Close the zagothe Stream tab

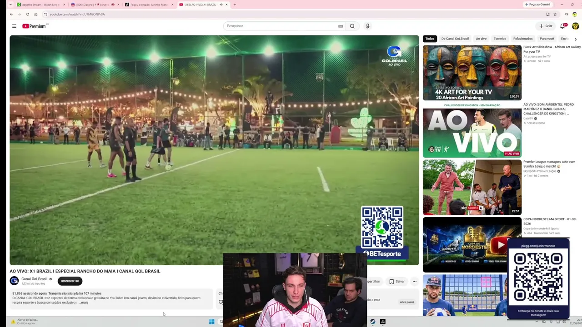(x=64, y=5)
